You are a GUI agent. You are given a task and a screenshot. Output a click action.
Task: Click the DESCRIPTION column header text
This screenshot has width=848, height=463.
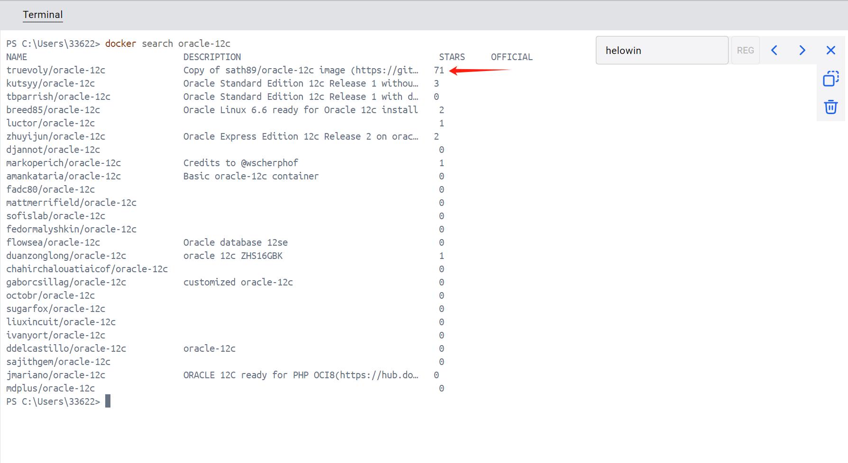pyautogui.click(x=212, y=57)
